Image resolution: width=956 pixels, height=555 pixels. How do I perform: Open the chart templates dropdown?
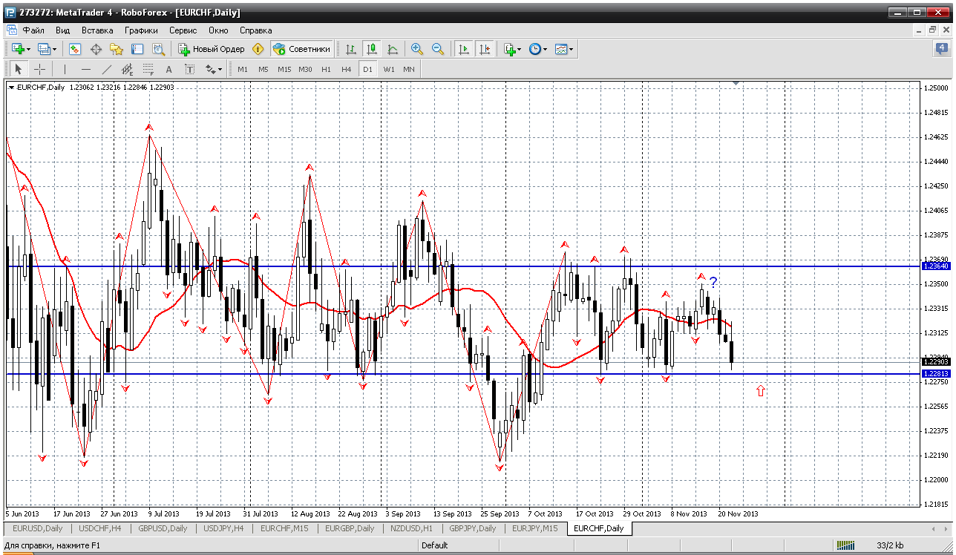[x=564, y=49]
